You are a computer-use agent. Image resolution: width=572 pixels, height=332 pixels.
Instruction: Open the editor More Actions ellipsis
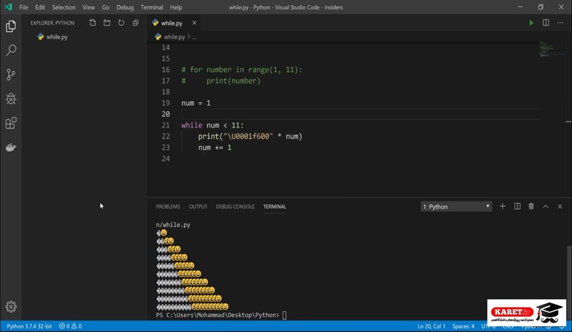pos(560,23)
